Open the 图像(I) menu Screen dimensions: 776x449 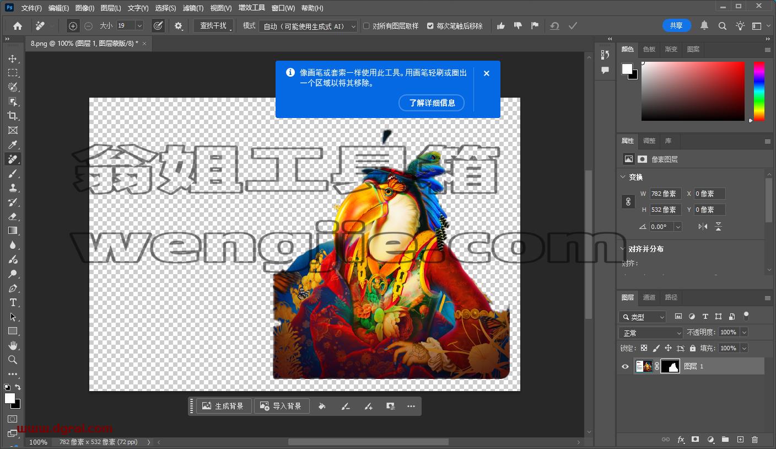coord(84,8)
